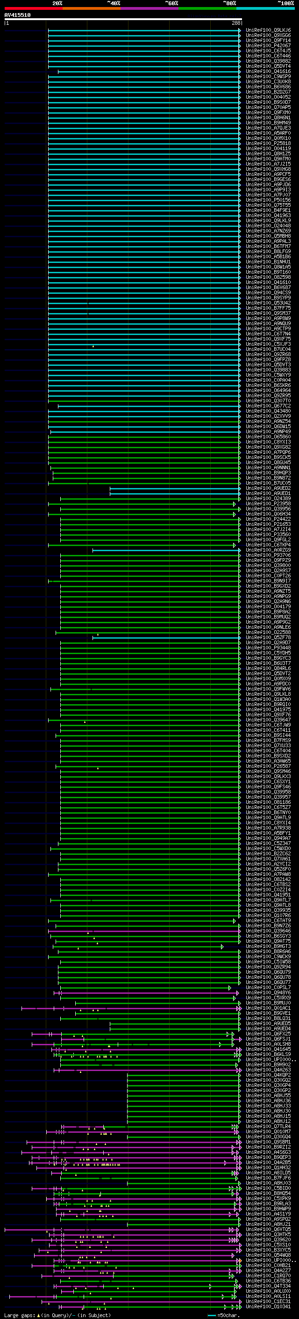
Task: Click the green ~80% identity legend bar
Action: 207,8
